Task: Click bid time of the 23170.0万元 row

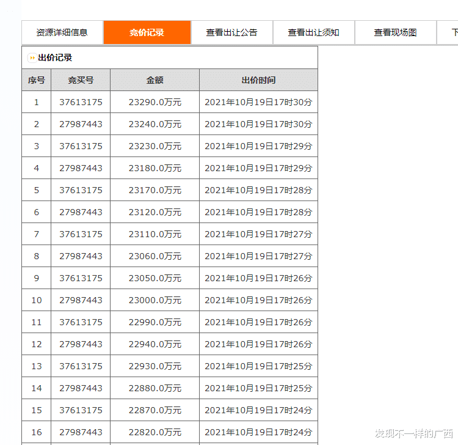Action: pos(258,190)
